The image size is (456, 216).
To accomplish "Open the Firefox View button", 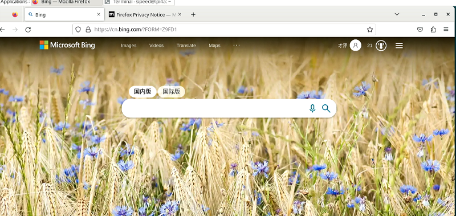I will pyautogui.click(x=15, y=15).
